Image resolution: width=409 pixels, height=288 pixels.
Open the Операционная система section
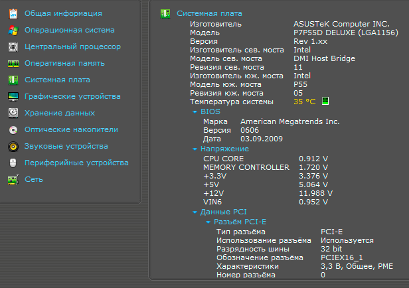[x=69, y=30]
